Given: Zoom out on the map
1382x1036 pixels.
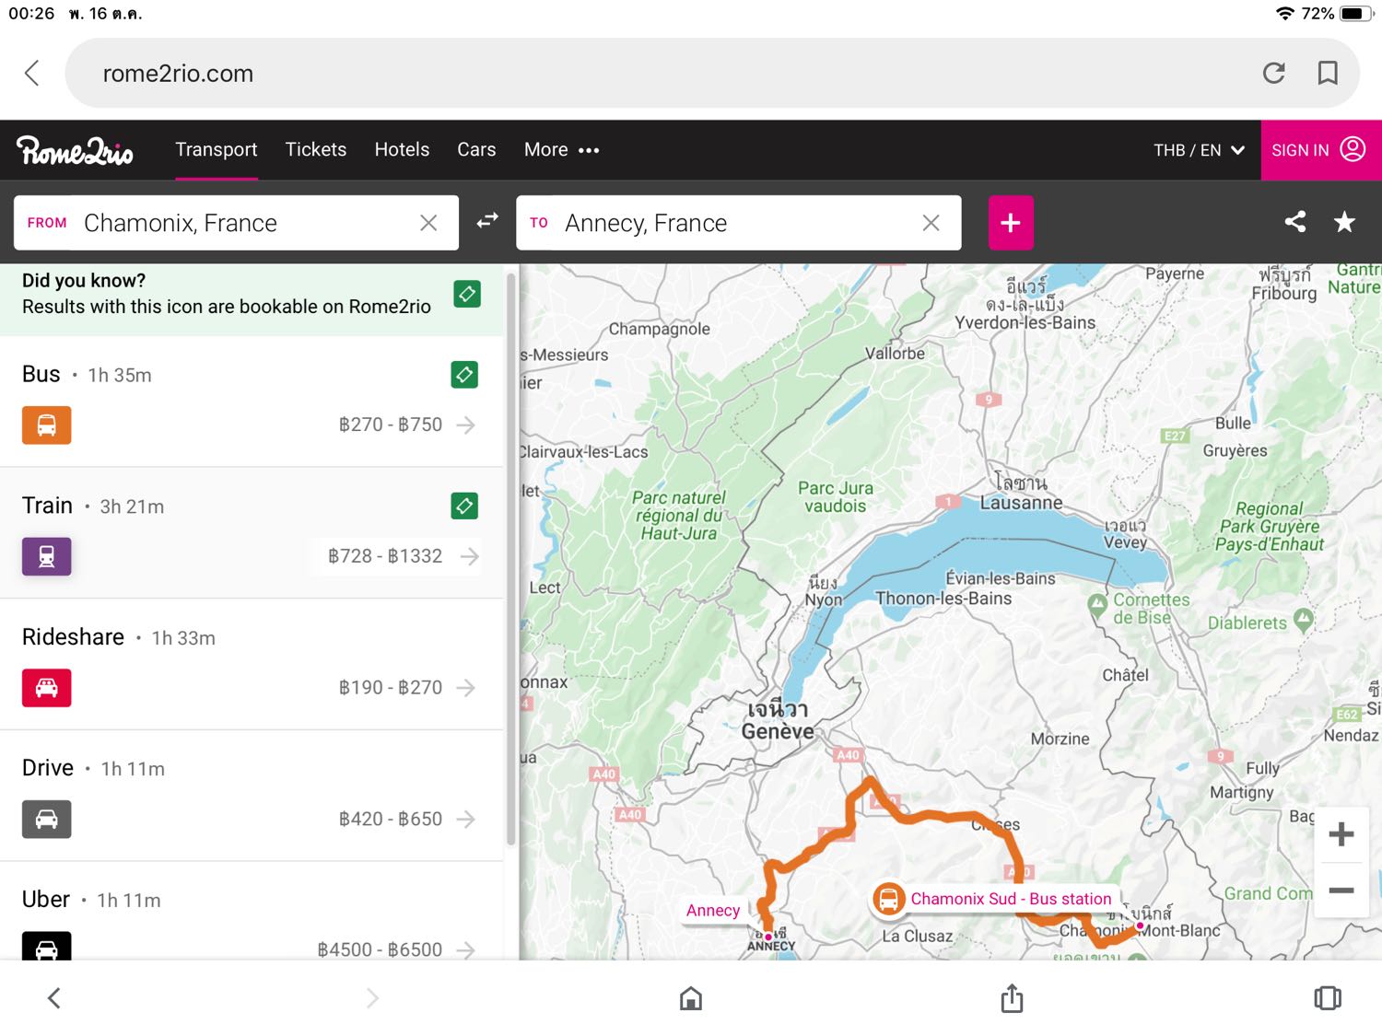Looking at the screenshot, I should (x=1341, y=890).
